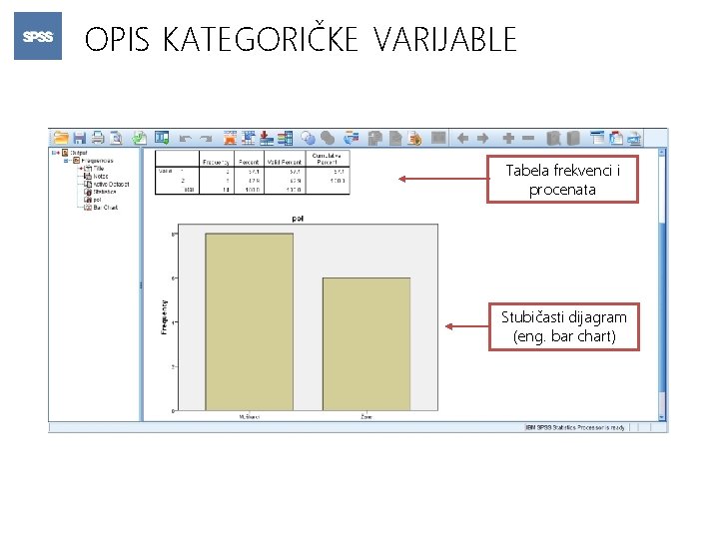The image size is (719, 539).
Task: Redo the last undone action
Action: [x=206, y=139]
